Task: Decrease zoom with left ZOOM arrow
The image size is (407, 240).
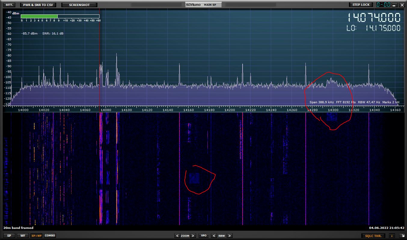Action: (x=177, y=236)
